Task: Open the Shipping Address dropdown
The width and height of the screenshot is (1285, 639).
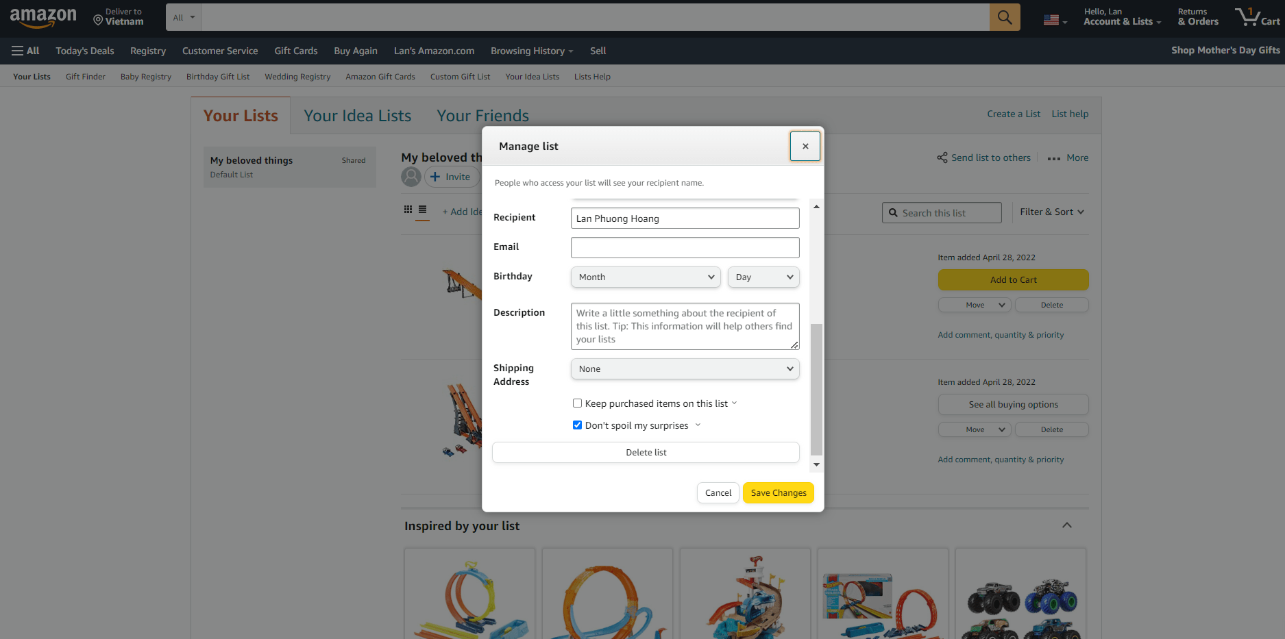Action: point(684,368)
